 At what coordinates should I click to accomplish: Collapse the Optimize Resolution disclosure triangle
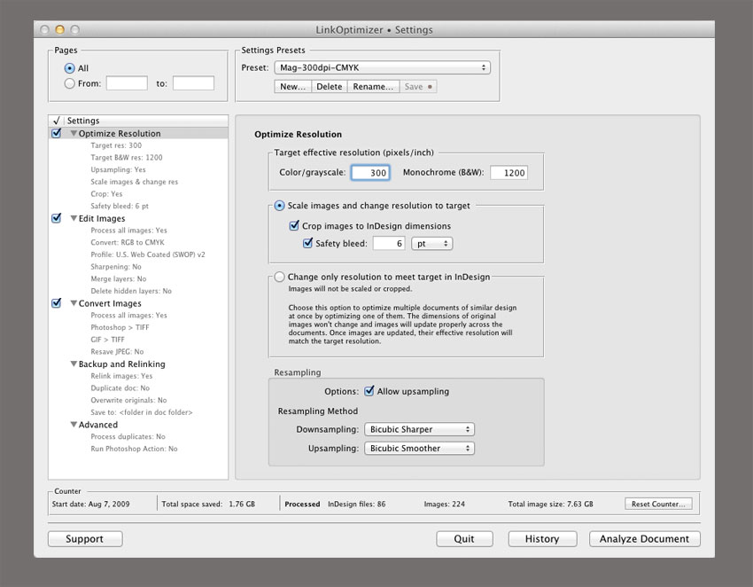(x=74, y=133)
